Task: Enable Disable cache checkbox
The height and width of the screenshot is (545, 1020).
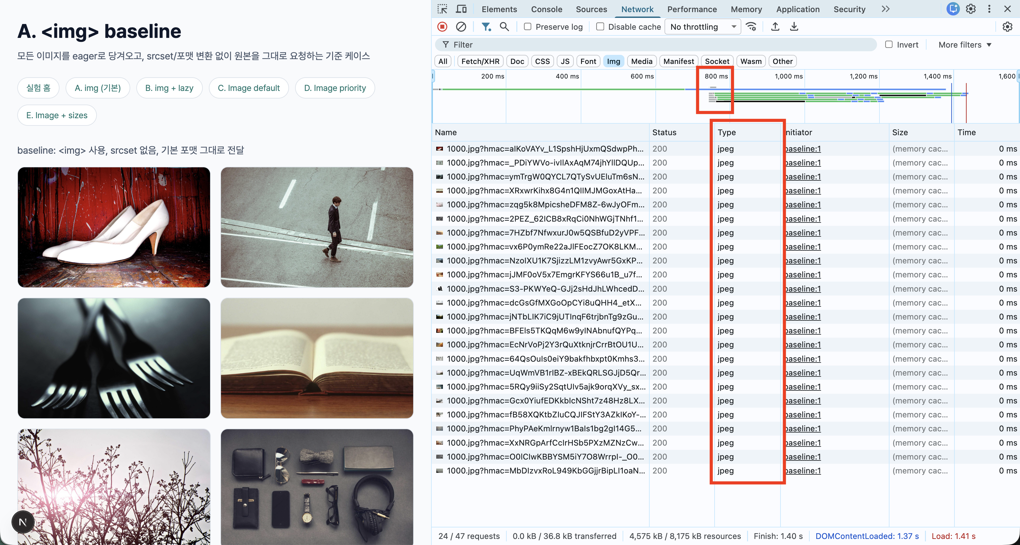Action: point(600,27)
